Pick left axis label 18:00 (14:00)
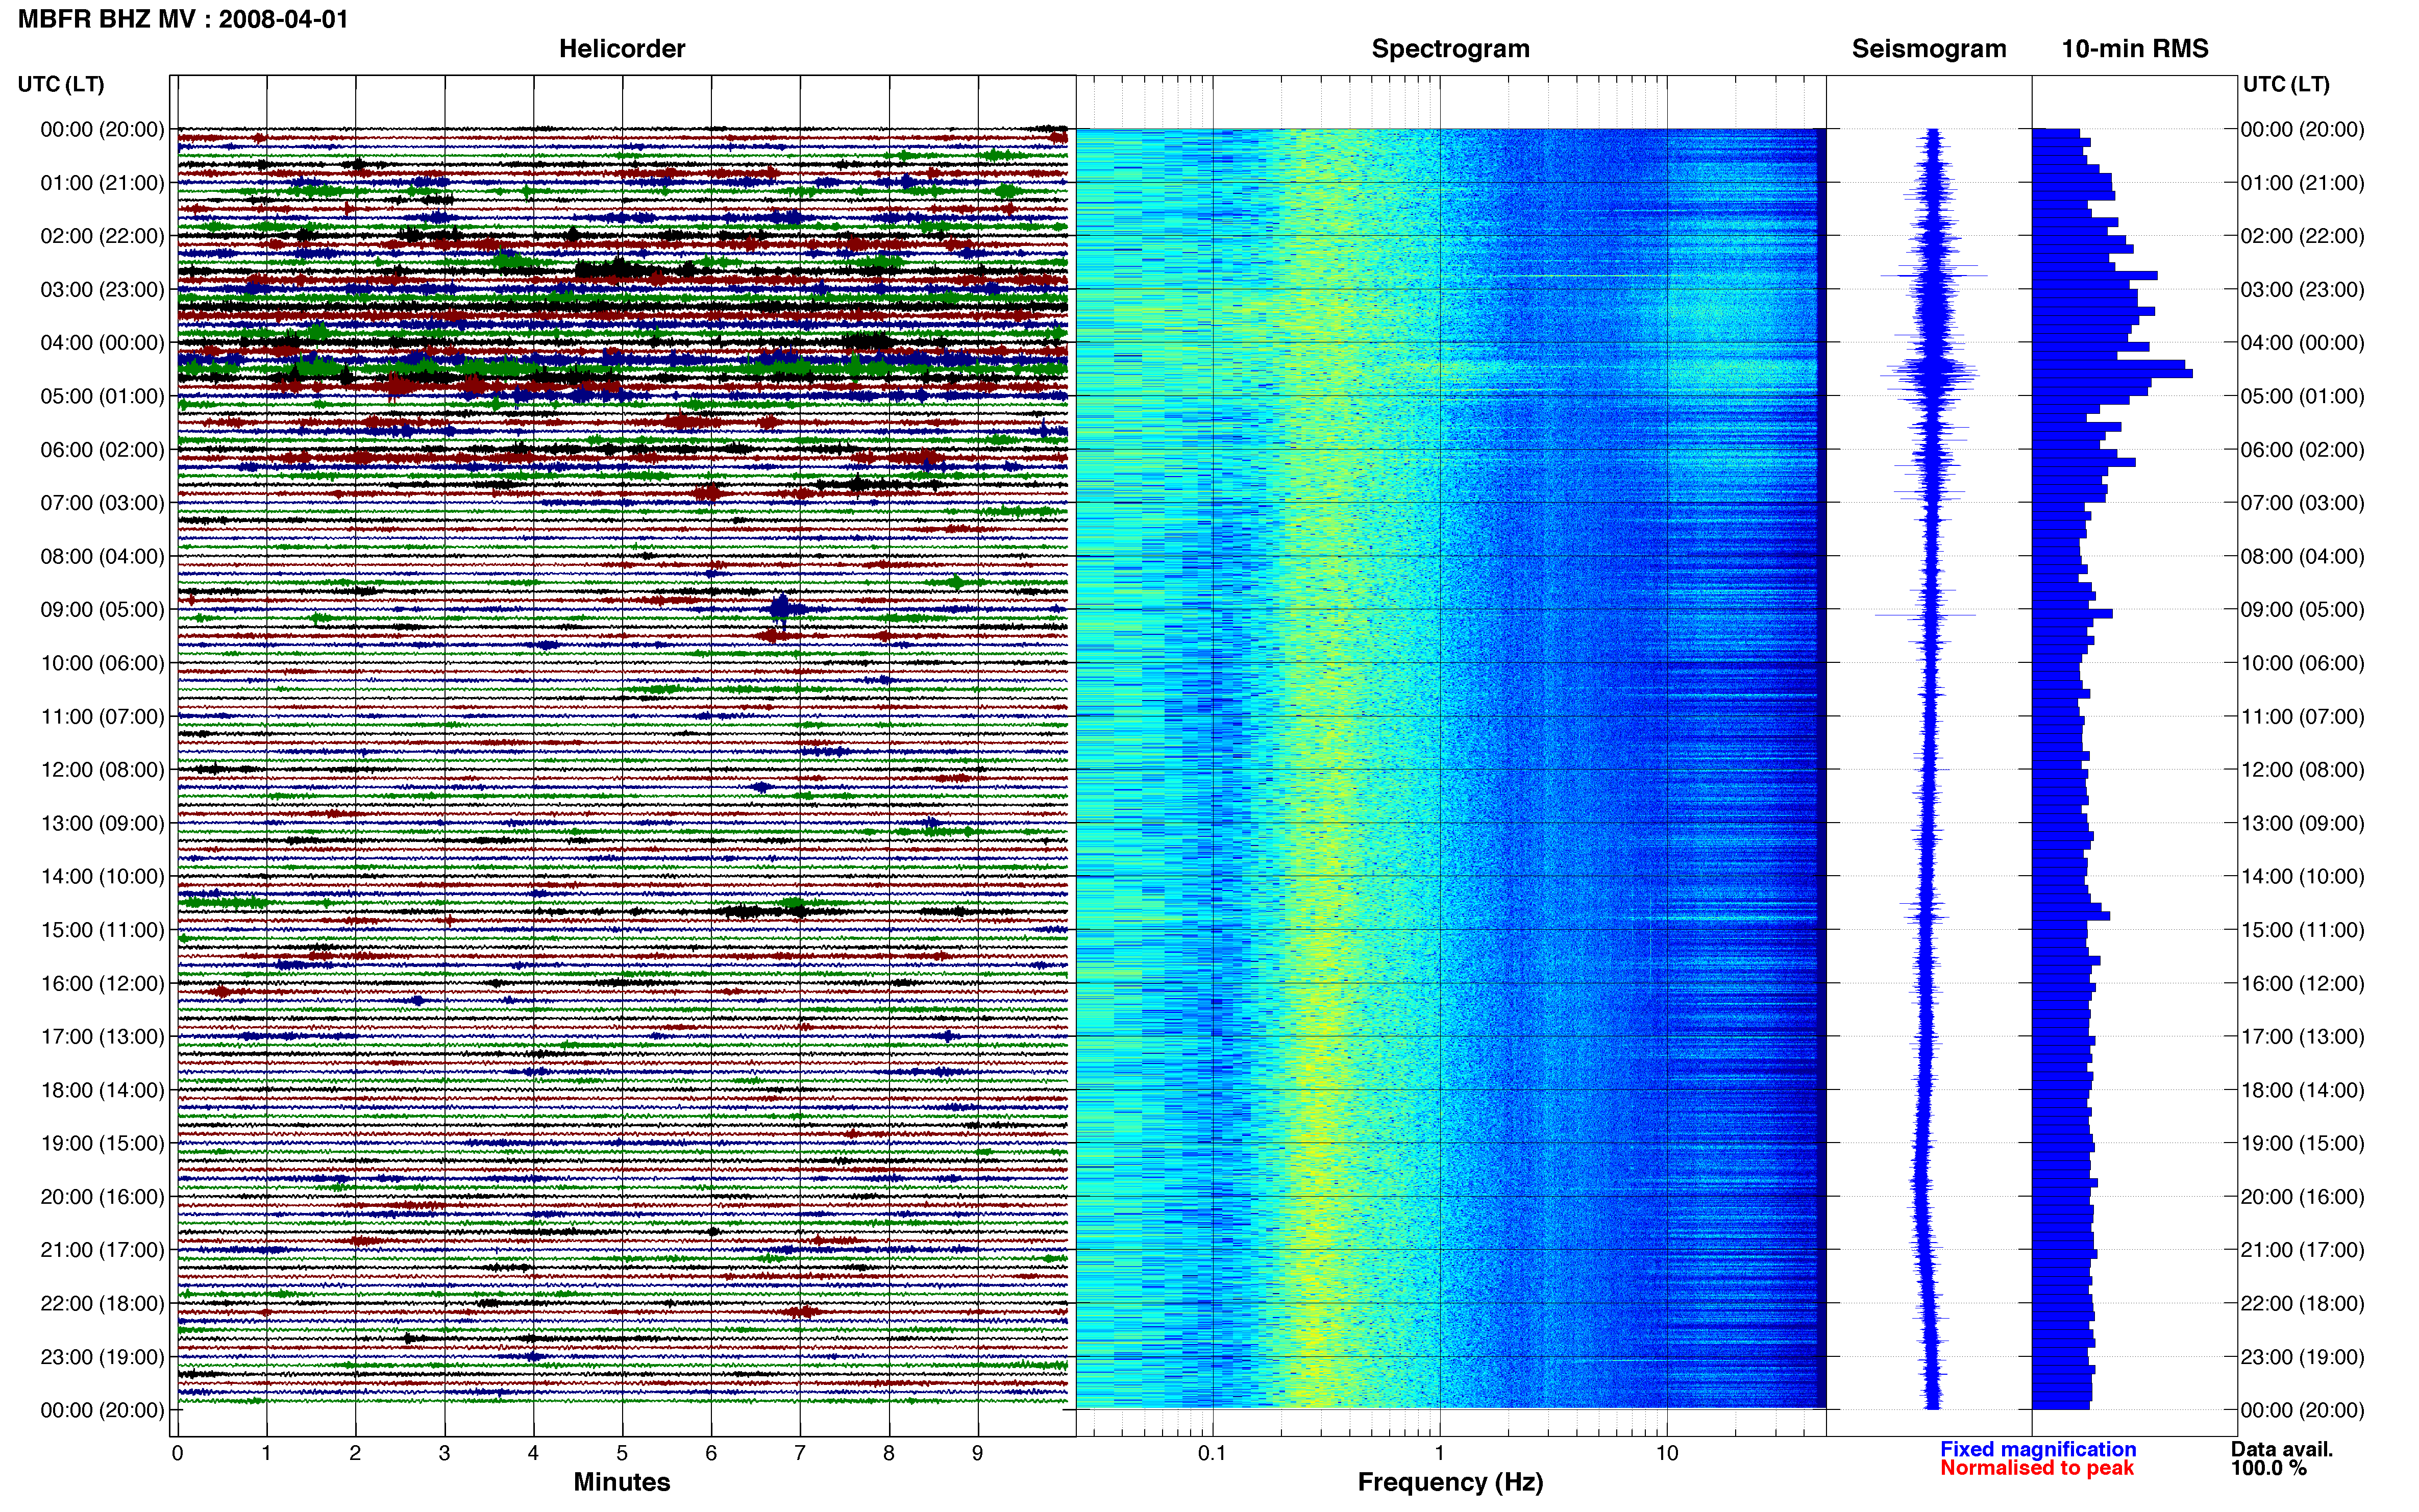Image resolution: width=2419 pixels, height=1512 pixels. [x=102, y=1090]
